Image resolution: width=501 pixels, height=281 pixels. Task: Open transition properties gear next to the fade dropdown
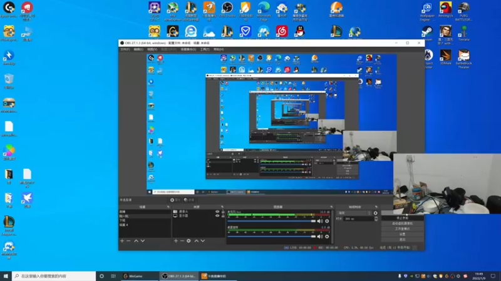click(x=375, y=213)
